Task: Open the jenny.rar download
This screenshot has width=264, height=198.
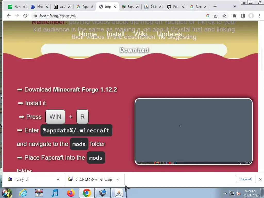Action: 22,180
